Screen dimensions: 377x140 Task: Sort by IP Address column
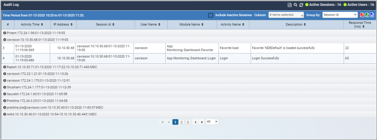click(63, 25)
